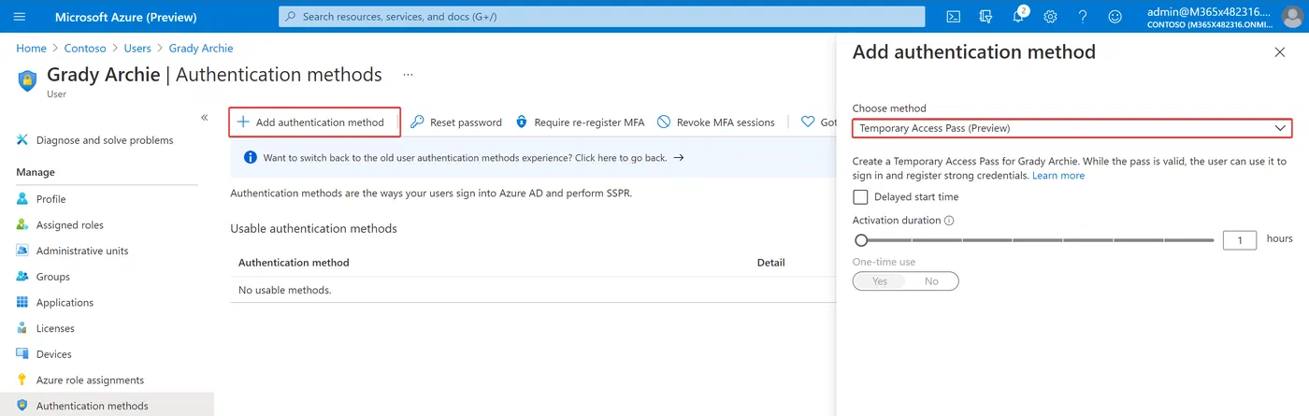Go to Administrative units

82,251
